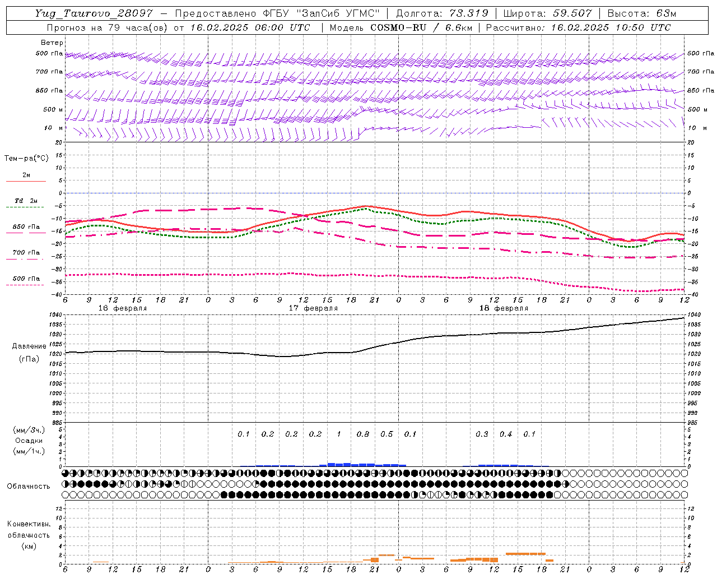
Task: Click the 500 гПа legend entry above dotted pink sample
Action: 26,279
